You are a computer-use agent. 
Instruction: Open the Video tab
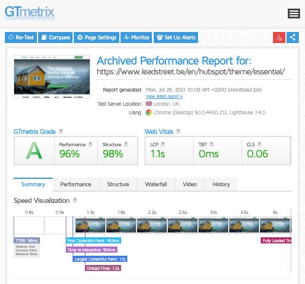(x=189, y=184)
